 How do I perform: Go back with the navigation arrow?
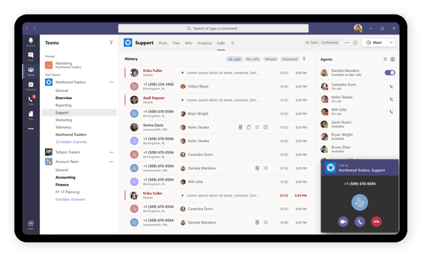click(27, 28)
